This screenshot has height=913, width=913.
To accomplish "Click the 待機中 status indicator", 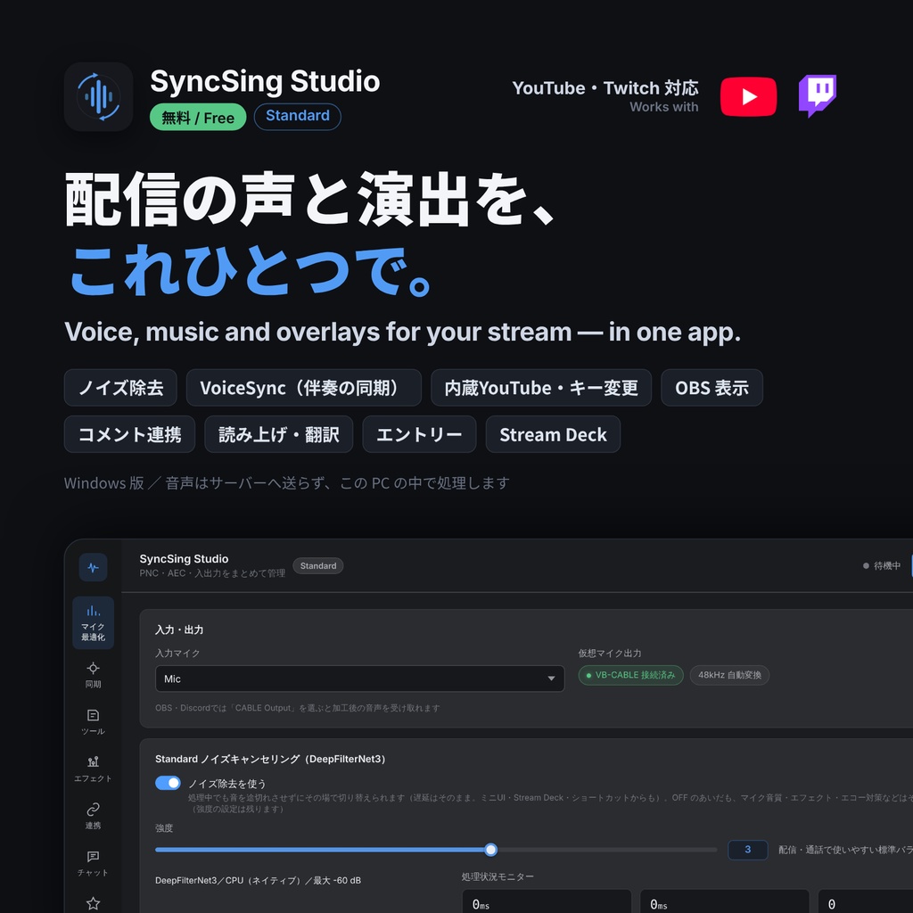I will [x=882, y=566].
